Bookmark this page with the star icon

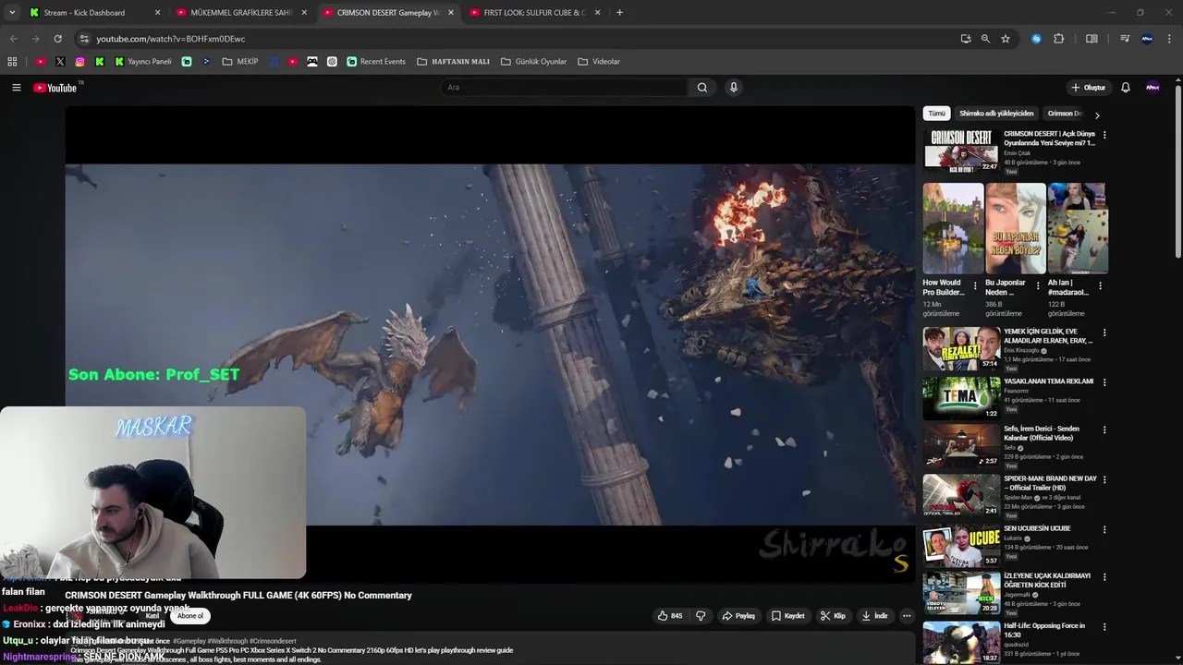pyautogui.click(x=1006, y=39)
